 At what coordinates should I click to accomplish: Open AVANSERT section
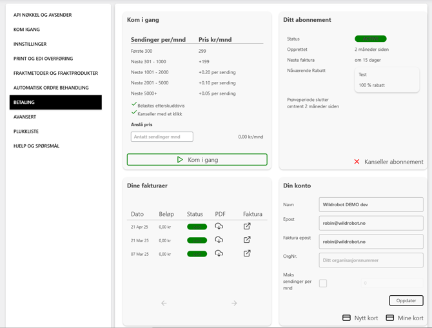point(25,117)
